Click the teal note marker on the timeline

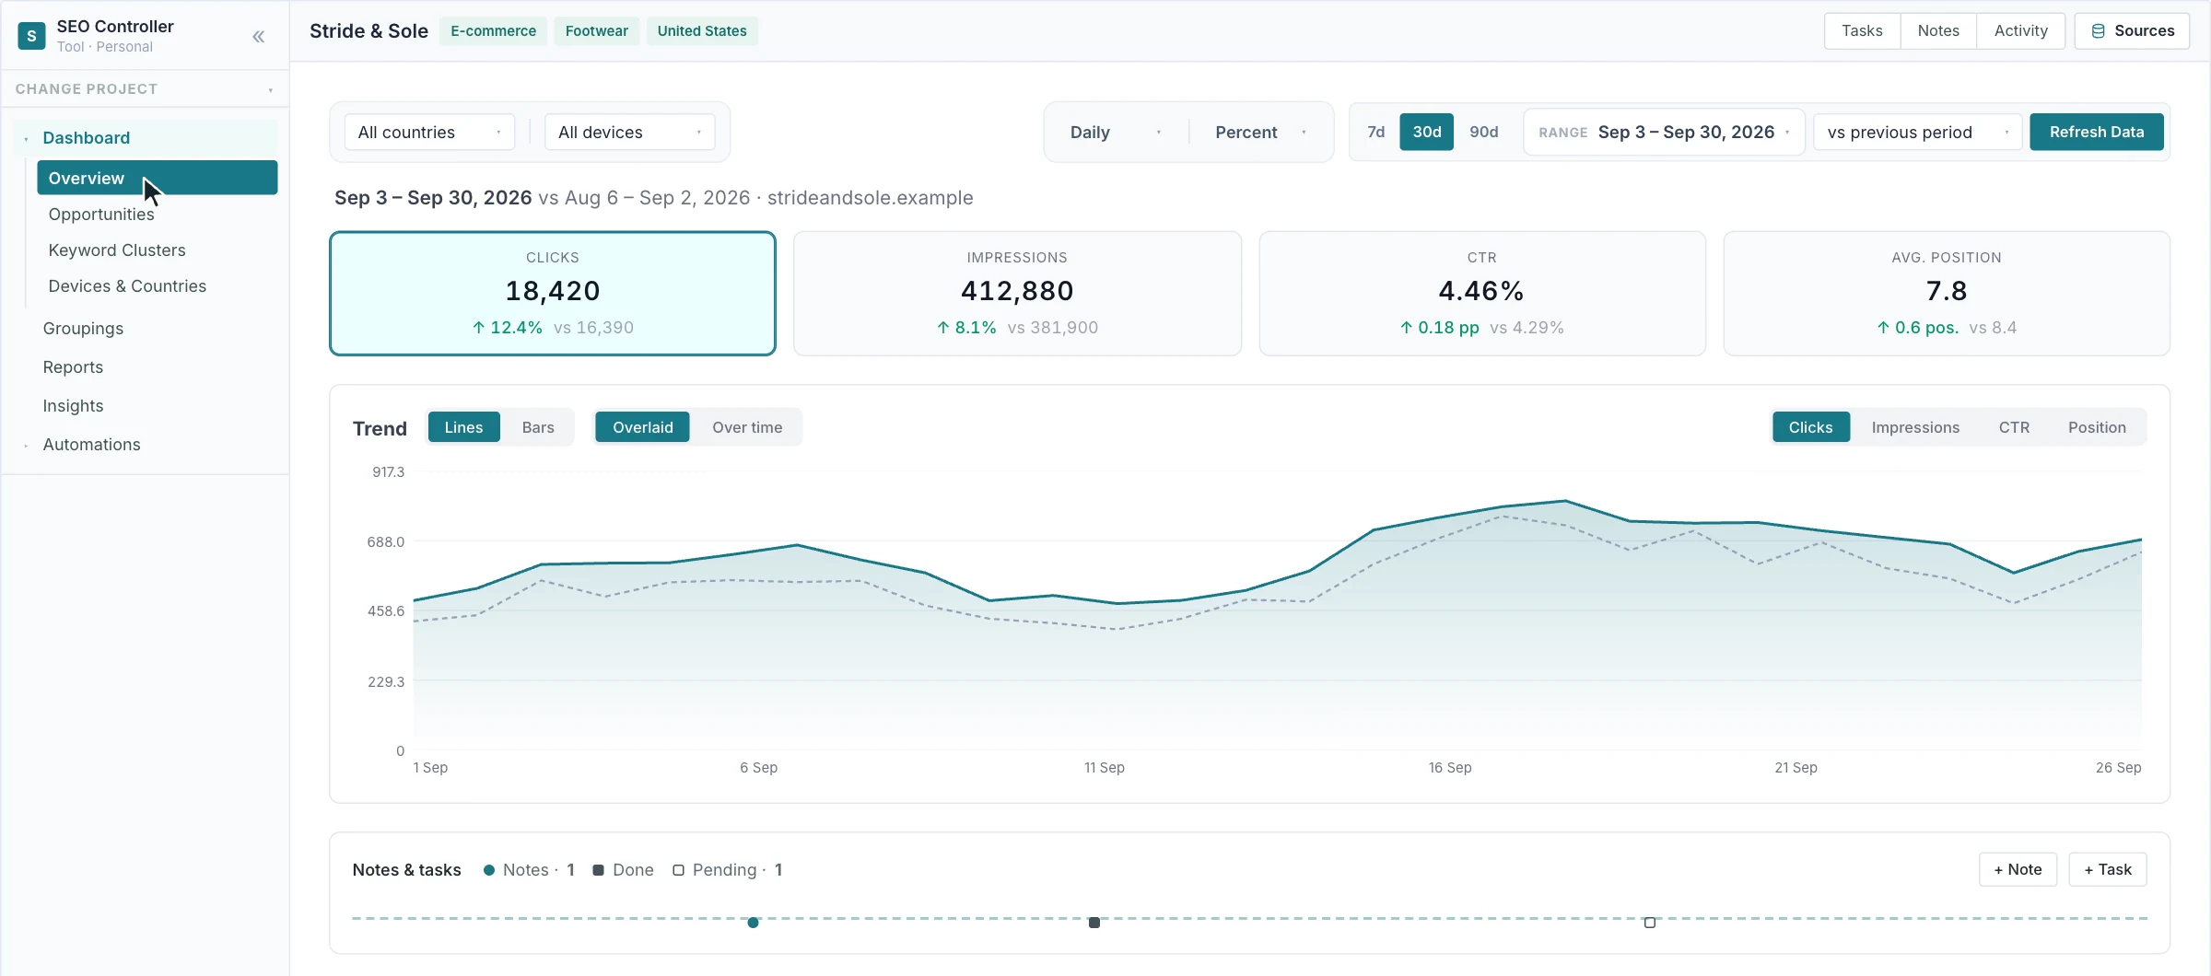pos(753,923)
